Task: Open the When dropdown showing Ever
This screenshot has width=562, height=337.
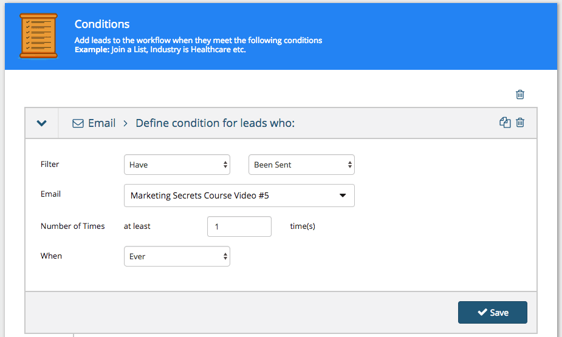Action: click(176, 256)
